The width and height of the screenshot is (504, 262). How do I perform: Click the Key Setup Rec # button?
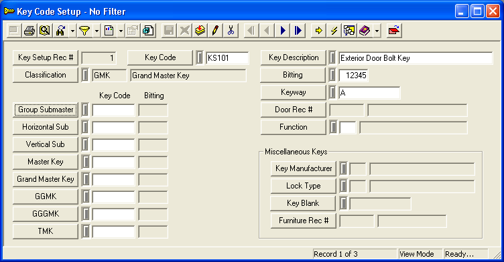click(x=46, y=57)
